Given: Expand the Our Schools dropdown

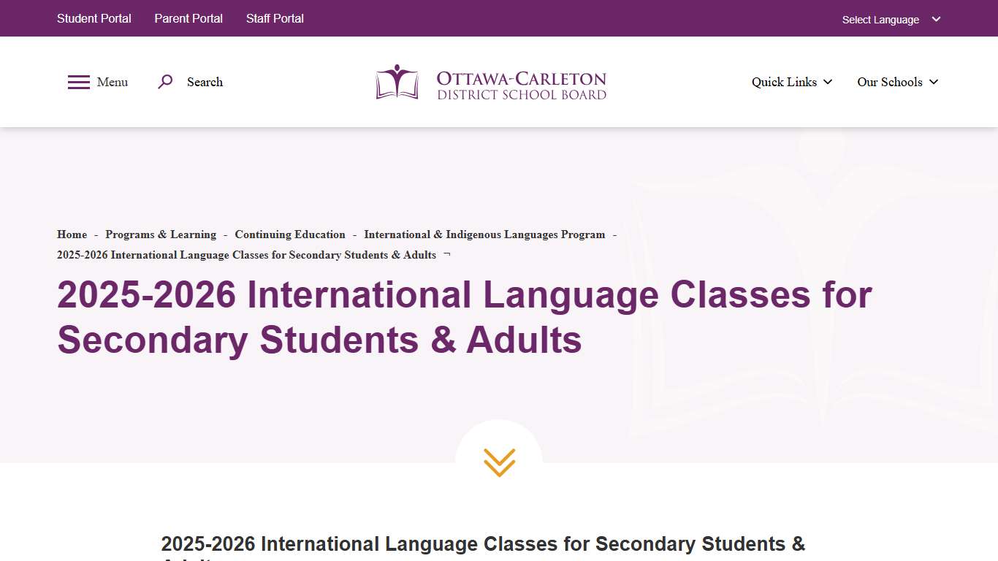Looking at the screenshot, I should tap(890, 83).
